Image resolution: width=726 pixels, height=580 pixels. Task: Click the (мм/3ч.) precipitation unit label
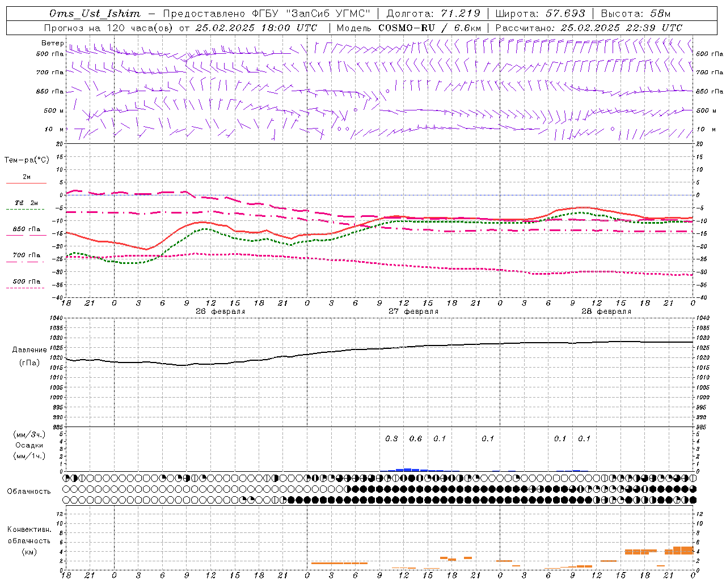click(x=29, y=434)
